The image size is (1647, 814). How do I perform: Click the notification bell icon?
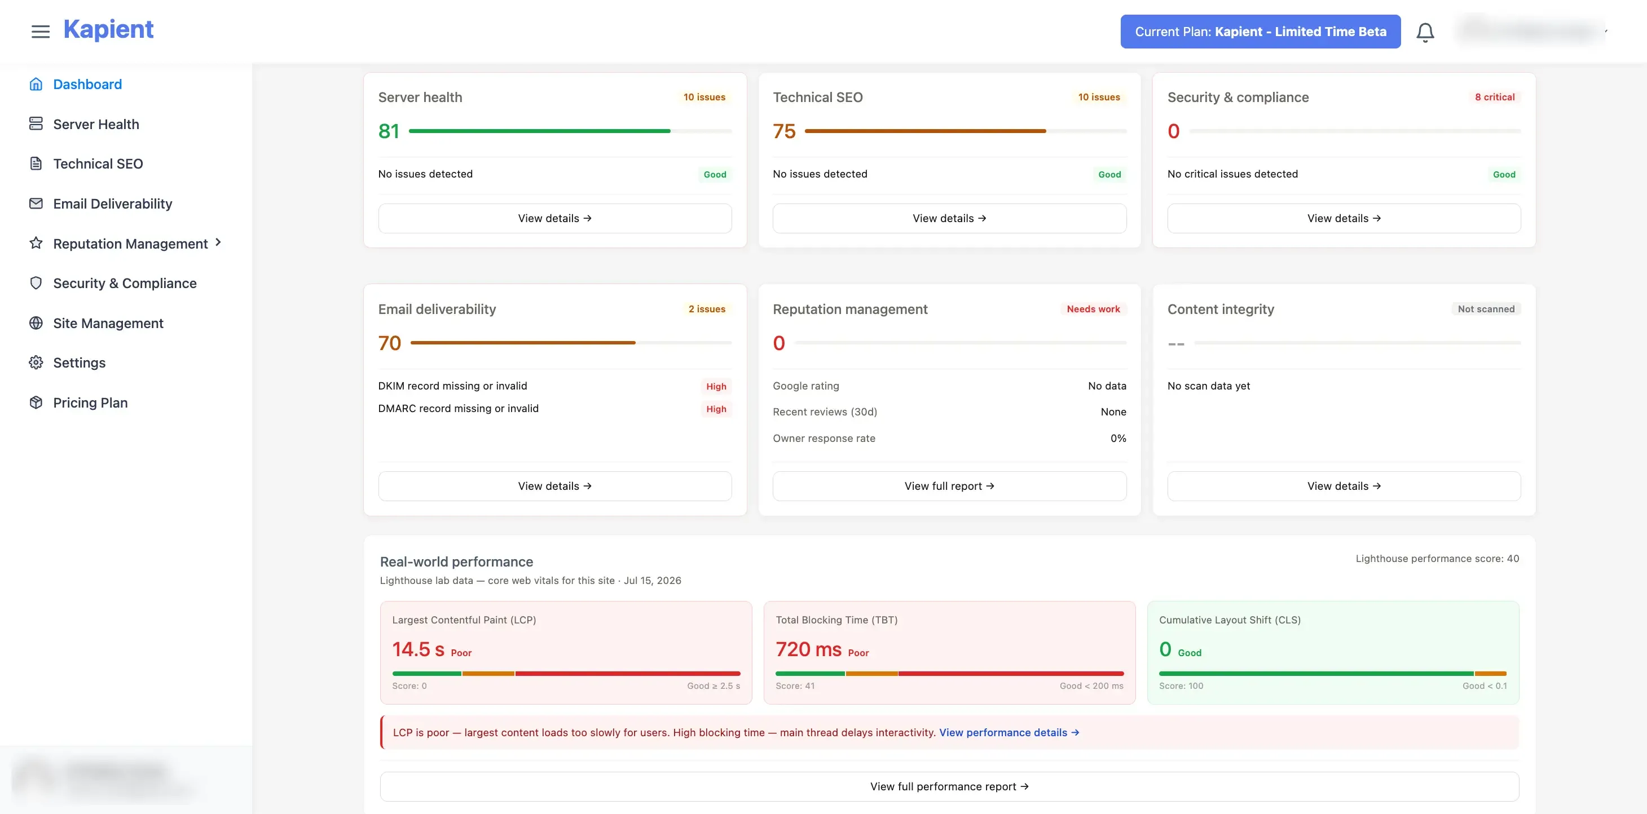pos(1425,32)
